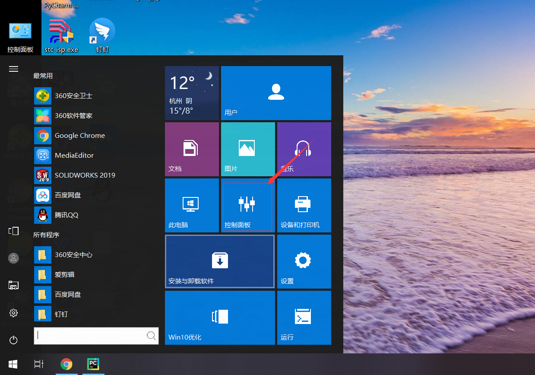Select the 控制面板 desktop icon
Image resolution: width=535 pixels, height=375 pixels.
tap(20, 38)
